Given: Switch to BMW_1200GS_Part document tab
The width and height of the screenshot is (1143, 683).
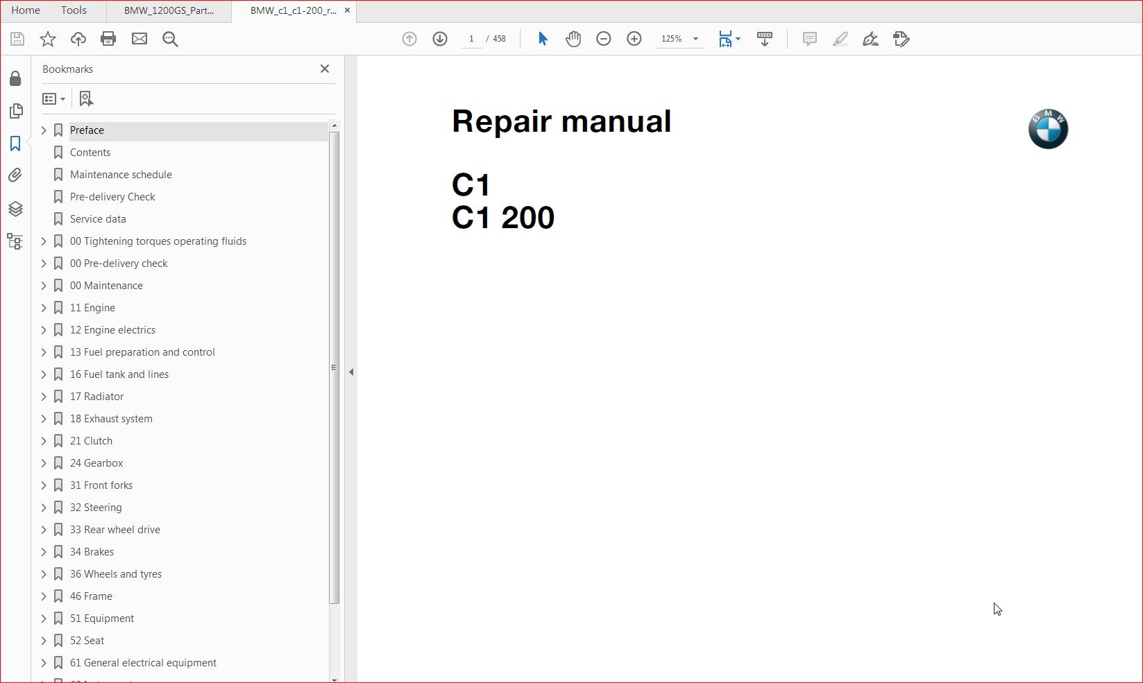Looking at the screenshot, I should tap(169, 10).
